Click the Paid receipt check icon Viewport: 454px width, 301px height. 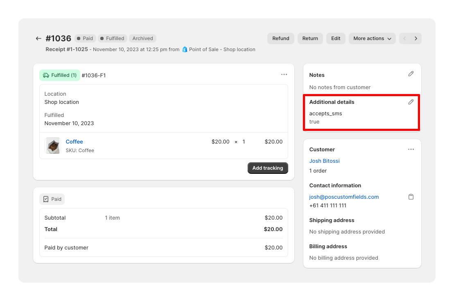tap(46, 199)
